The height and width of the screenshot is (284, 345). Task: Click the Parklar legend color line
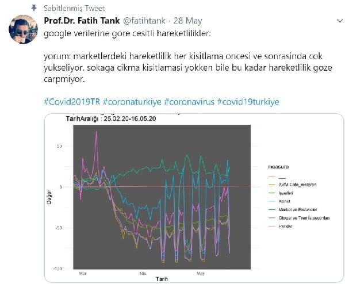point(273,226)
